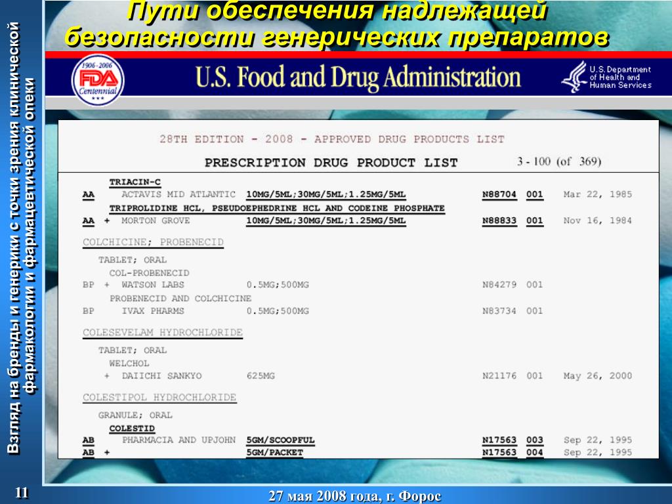
Task: Click the COL-PROBENECID product name
Action: click(149, 273)
